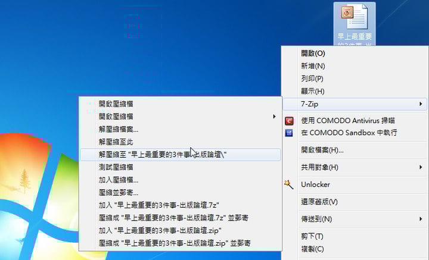Open the second 開啟壓縮檔 item with submenu

[x=181, y=117]
